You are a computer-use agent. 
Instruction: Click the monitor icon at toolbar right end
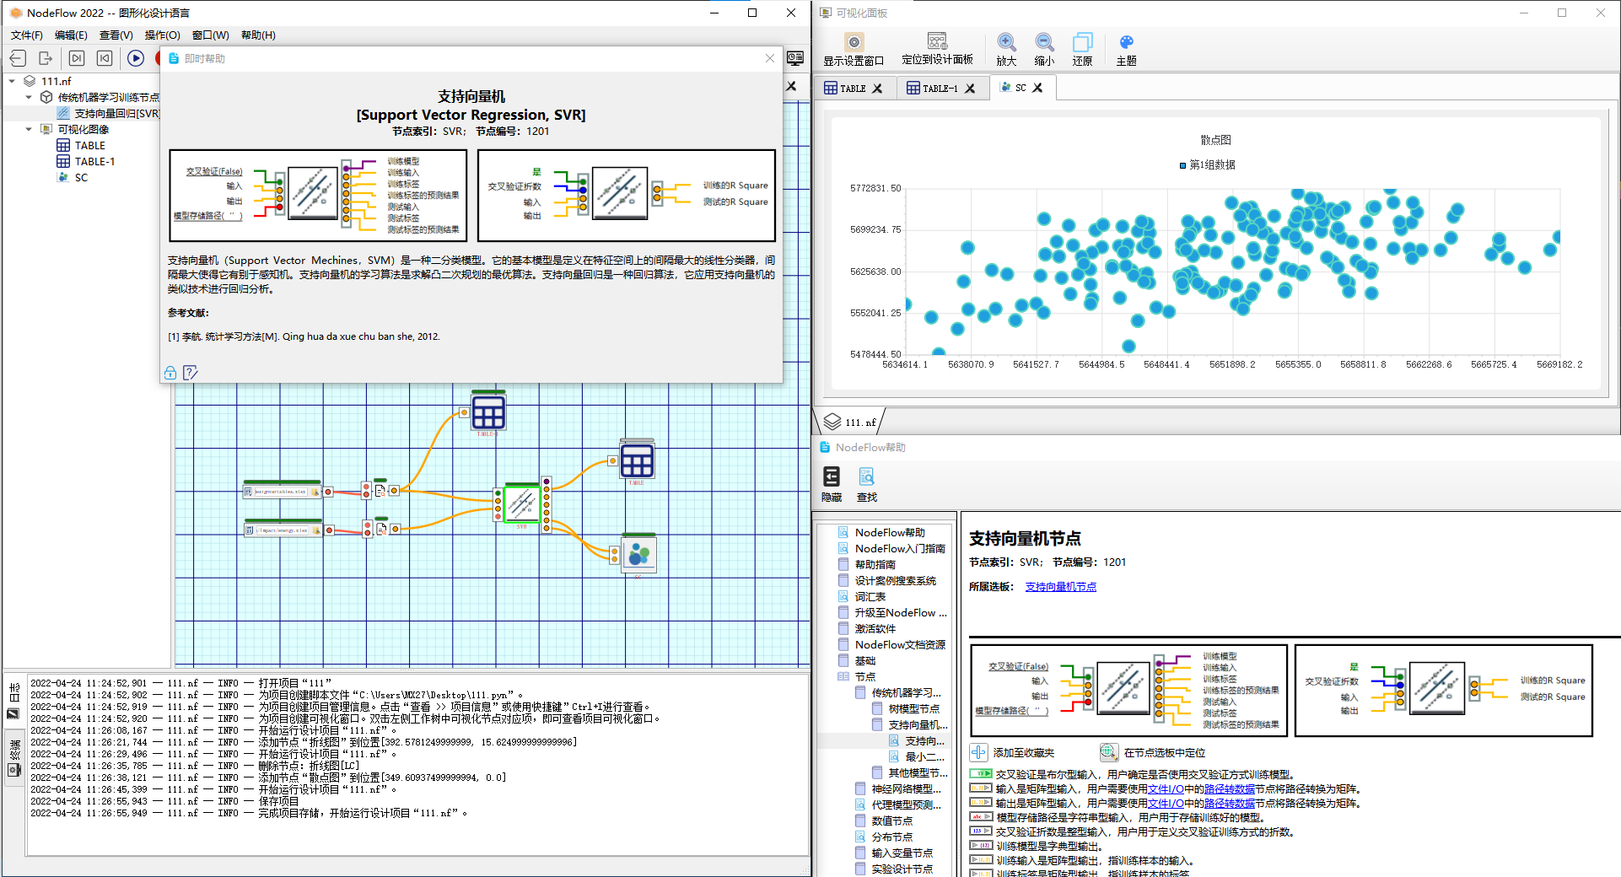tap(795, 58)
